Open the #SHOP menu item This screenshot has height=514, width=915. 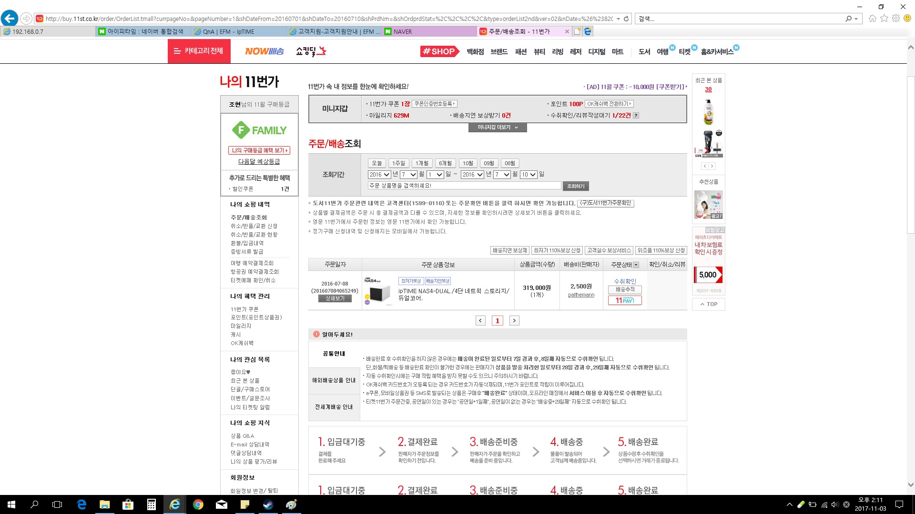click(x=439, y=51)
